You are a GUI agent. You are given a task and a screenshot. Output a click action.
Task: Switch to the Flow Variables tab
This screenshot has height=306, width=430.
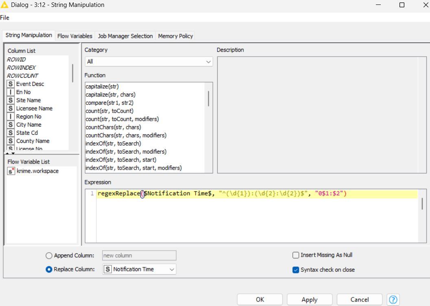[75, 36]
